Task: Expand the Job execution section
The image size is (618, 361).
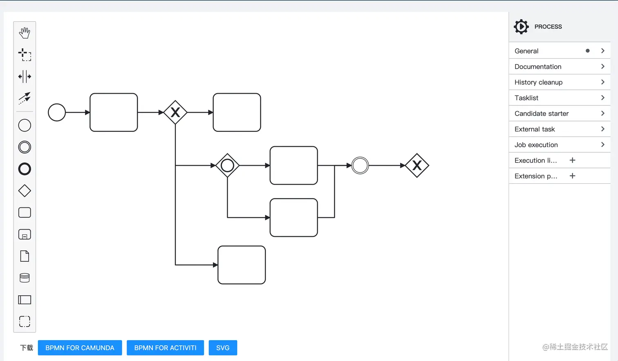Action: 560,145
